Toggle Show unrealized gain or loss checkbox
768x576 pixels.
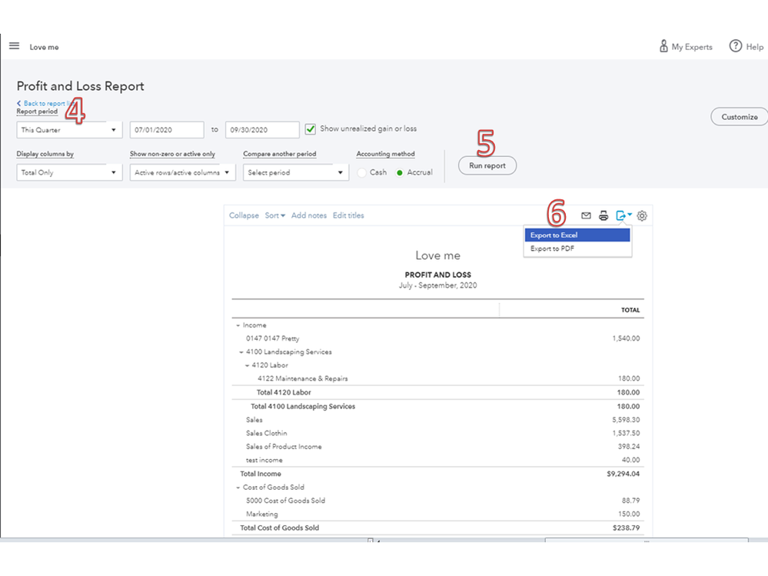pyautogui.click(x=311, y=129)
